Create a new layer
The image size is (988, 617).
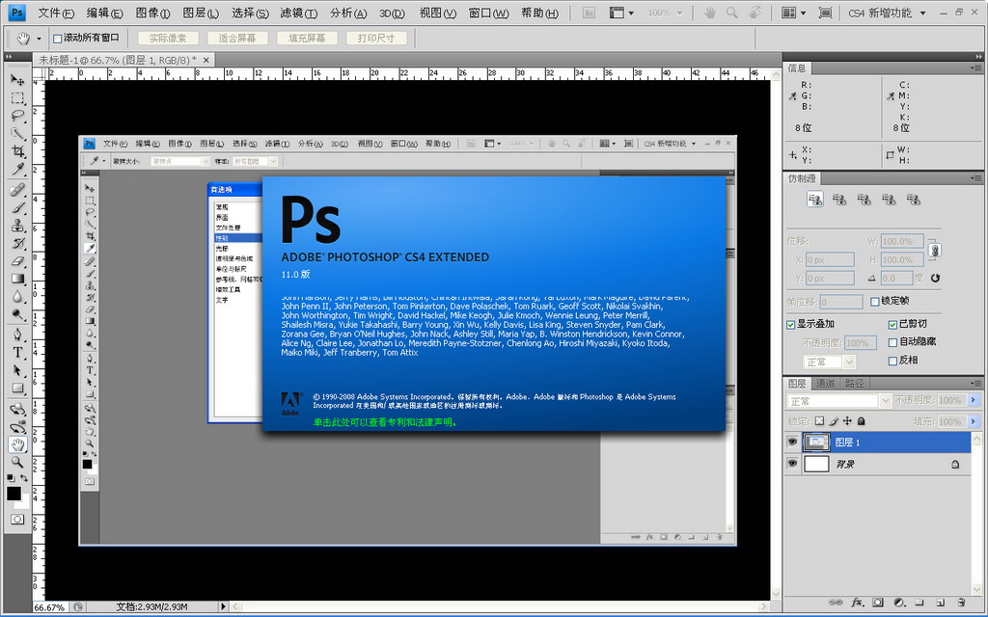pos(940,603)
